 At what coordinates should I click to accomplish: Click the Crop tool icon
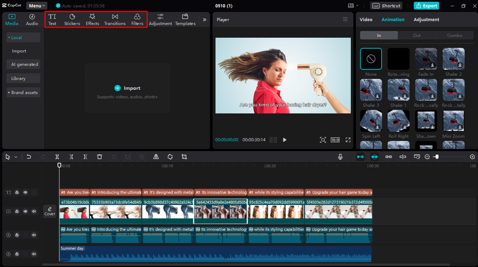[x=184, y=157]
